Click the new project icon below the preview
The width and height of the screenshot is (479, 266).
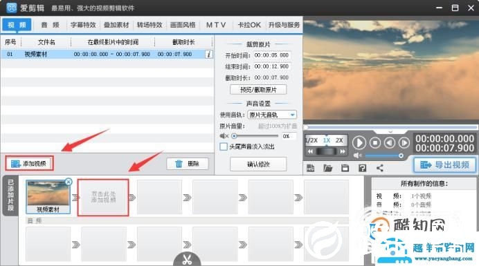tap(310, 168)
